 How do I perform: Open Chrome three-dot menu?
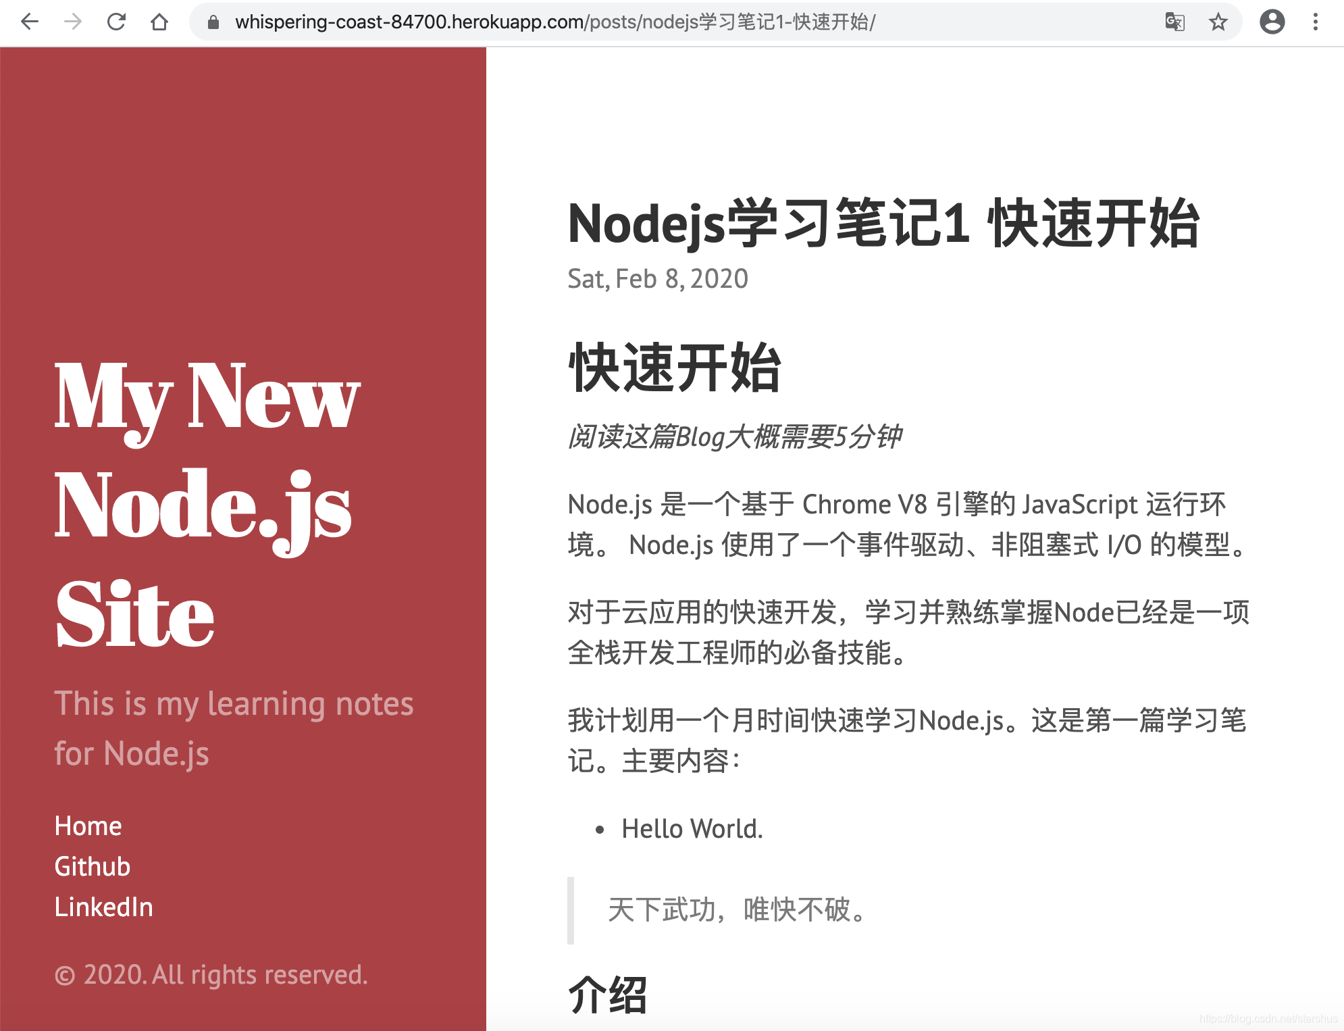coord(1315,22)
